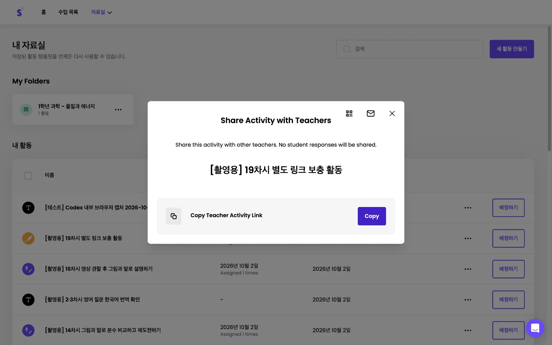Click T icon of 2·3차시 activity
The image size is (552, 345).
click(28, 300)
